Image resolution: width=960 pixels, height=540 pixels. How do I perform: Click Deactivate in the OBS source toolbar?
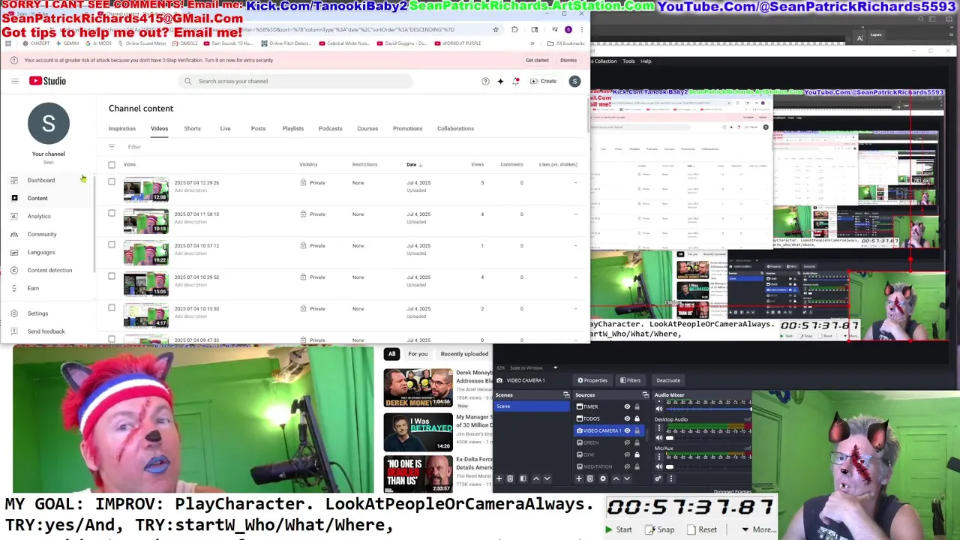click(667, 380)
